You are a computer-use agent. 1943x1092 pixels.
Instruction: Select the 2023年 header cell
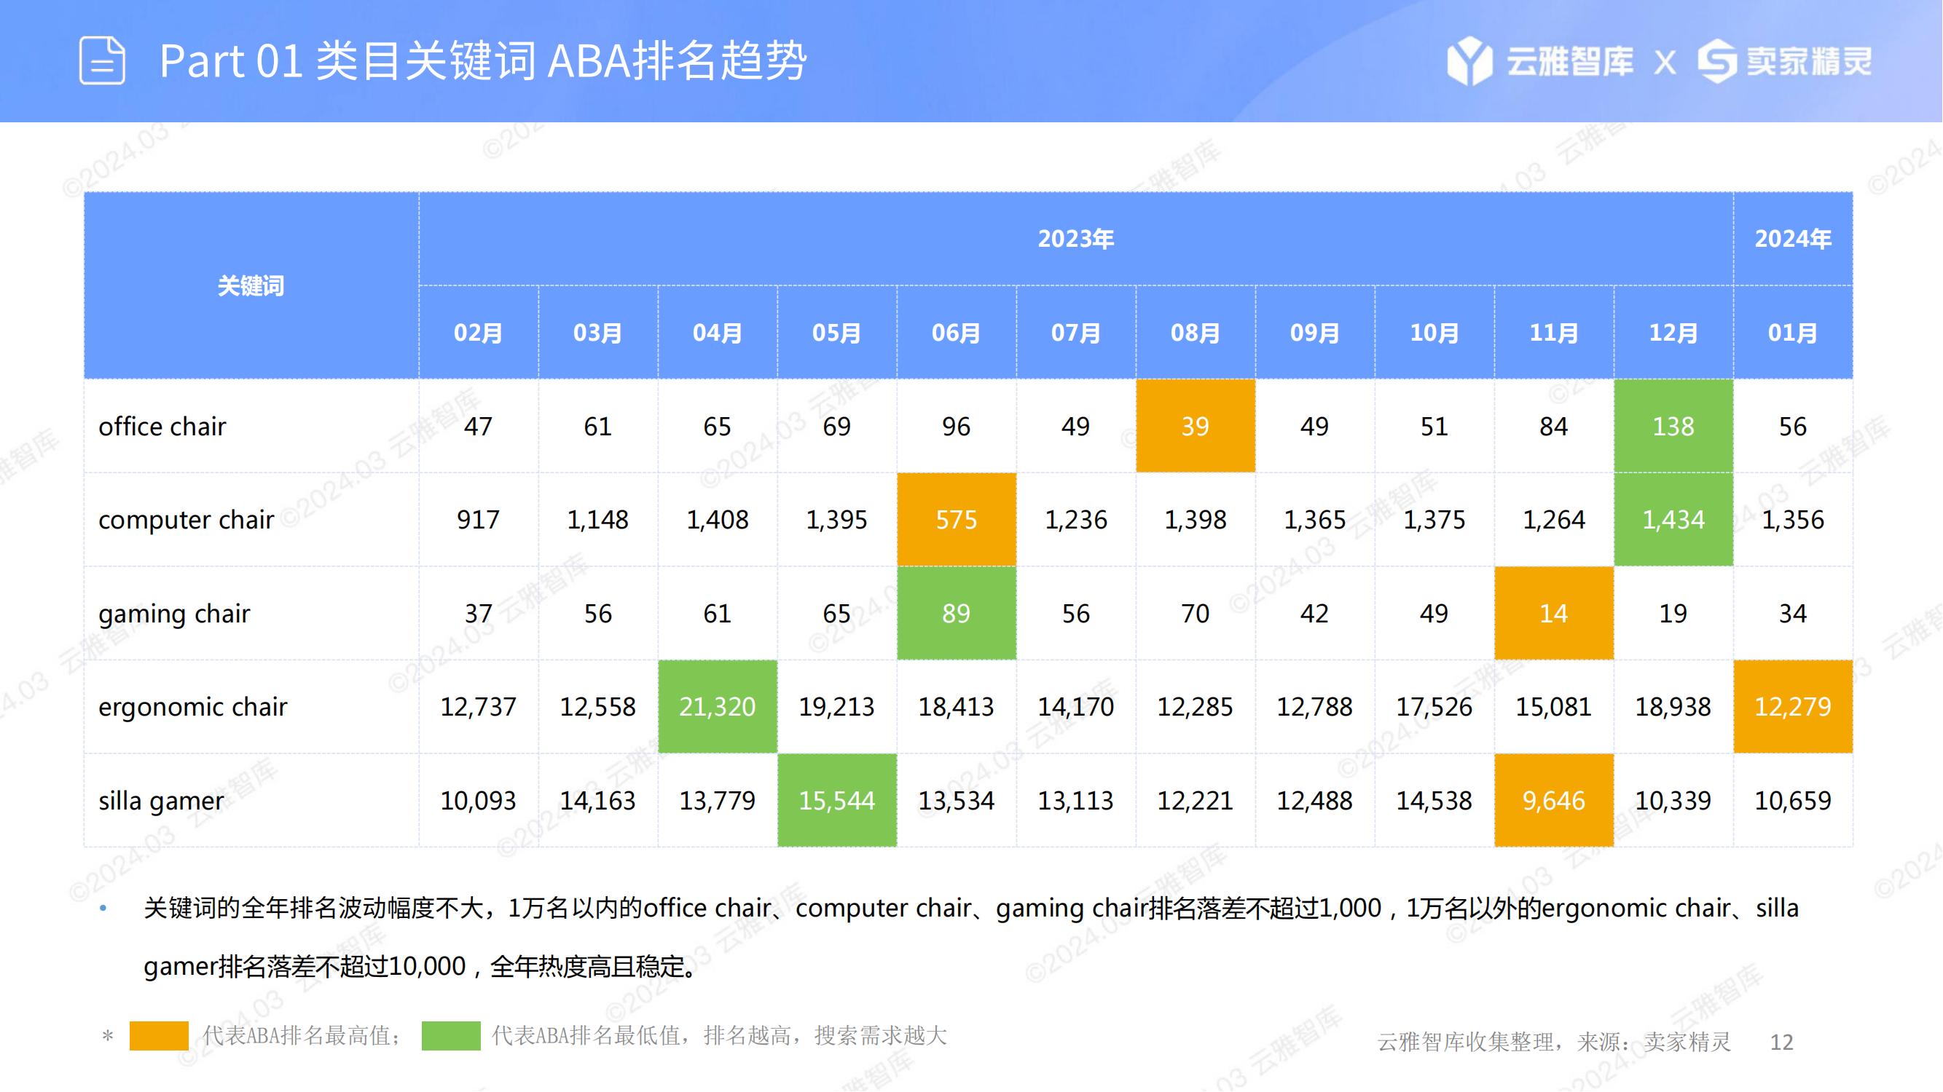1075,239
